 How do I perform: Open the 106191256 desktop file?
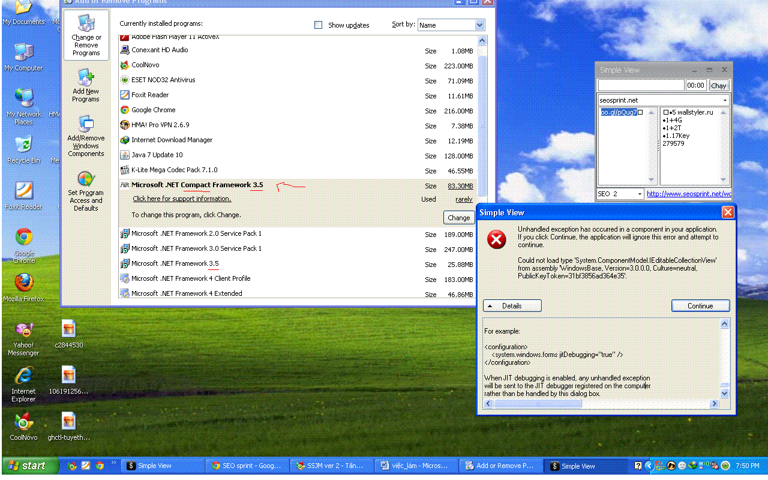click(69, 380)
